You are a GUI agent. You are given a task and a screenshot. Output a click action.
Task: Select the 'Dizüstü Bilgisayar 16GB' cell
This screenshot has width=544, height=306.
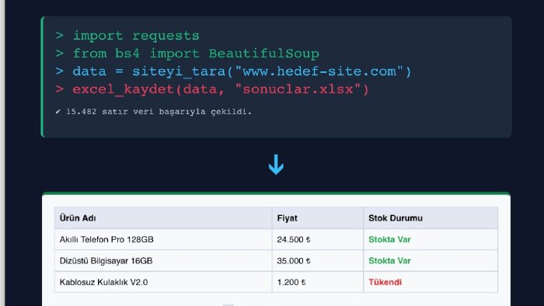[x=163, y=261]
